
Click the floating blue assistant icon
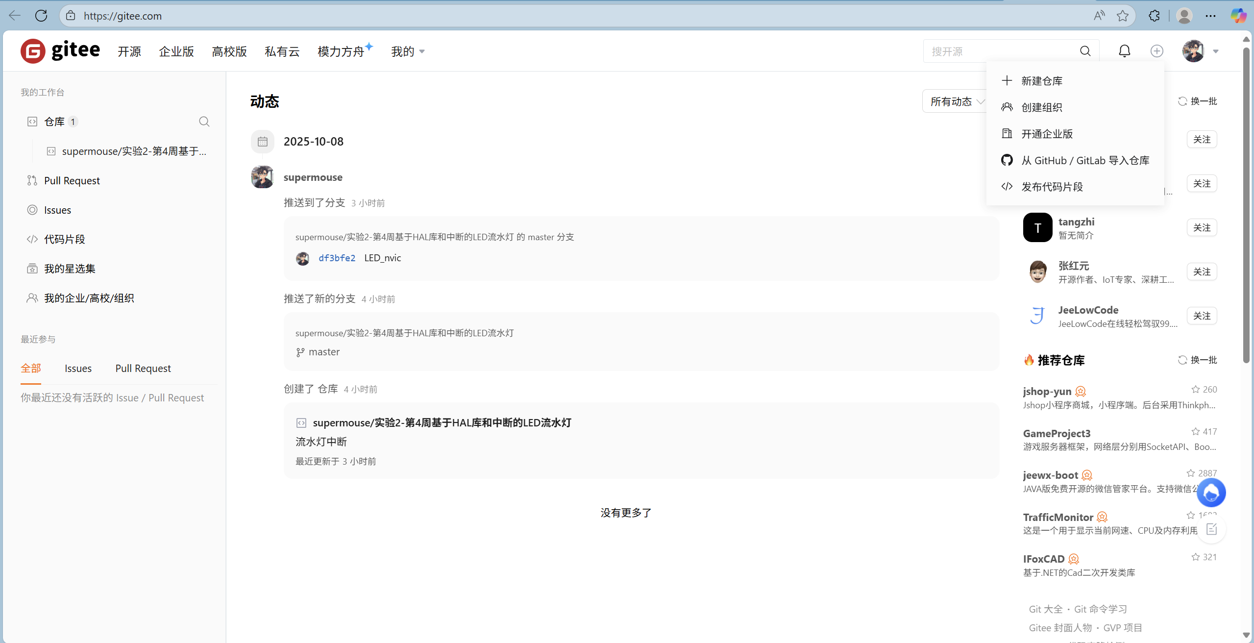point(1211,493)
